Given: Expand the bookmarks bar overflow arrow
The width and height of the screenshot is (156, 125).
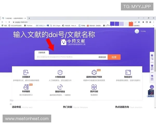Looking at the screenshot, I should pyautogui.click(x=154, y=26).
